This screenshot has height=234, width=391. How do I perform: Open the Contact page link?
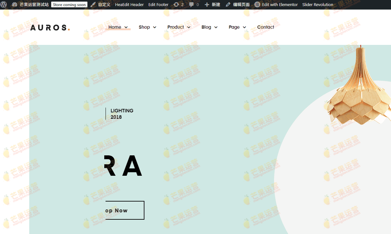266,27
